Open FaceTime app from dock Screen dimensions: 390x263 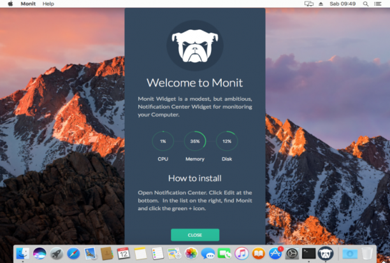tap(224, 253)
